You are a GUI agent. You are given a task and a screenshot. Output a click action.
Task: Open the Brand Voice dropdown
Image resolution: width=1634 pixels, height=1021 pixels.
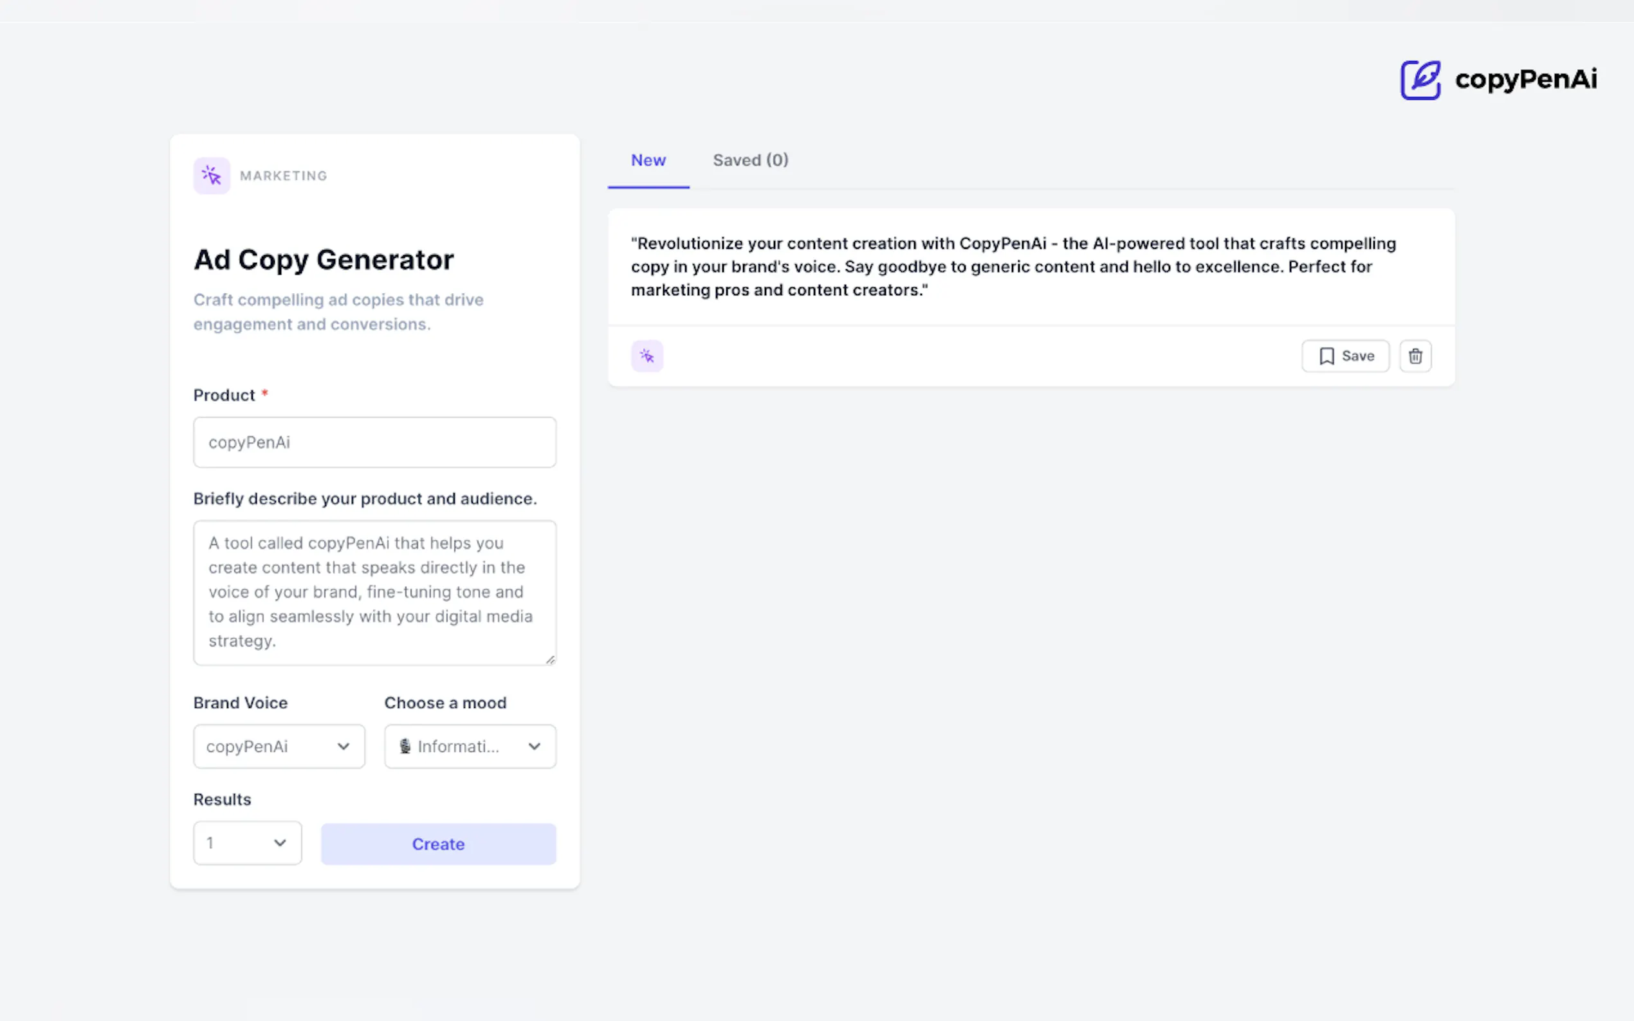[x=279, y=746]
